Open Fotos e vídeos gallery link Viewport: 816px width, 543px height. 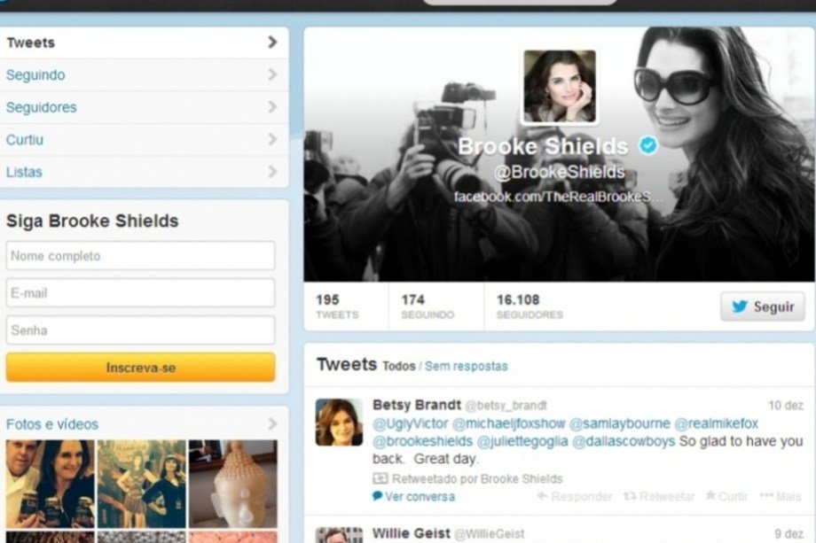pyautogui.click(x=52, y=424)
